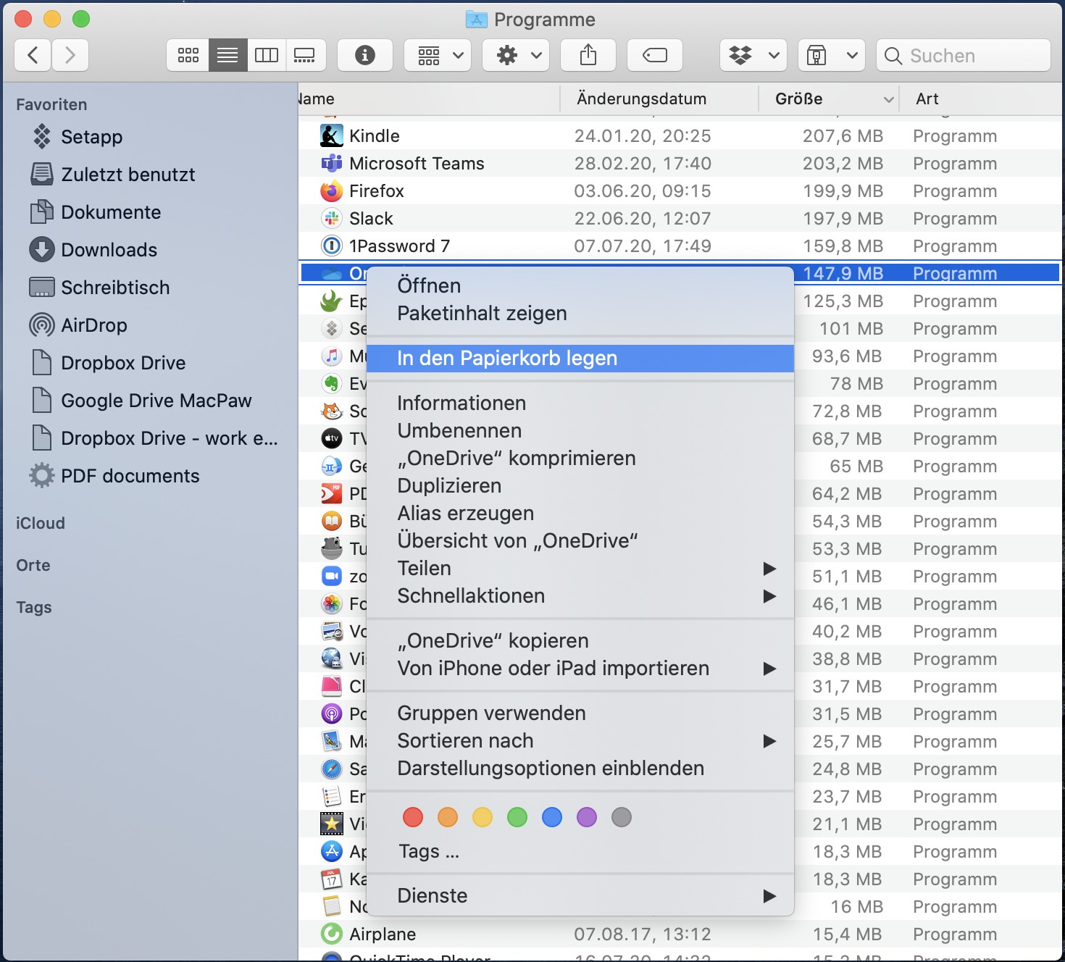The height and width of the screenshot is (962, 1065).
Task: Select the Microsoft Teams app icon
Action: [332, 163]
